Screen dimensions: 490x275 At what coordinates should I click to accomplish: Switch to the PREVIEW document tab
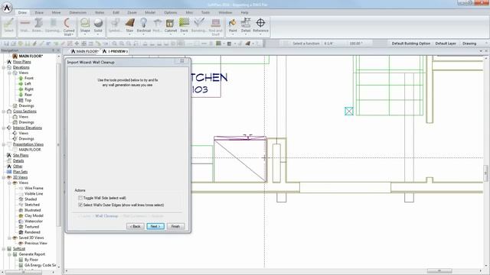[115, 51]
